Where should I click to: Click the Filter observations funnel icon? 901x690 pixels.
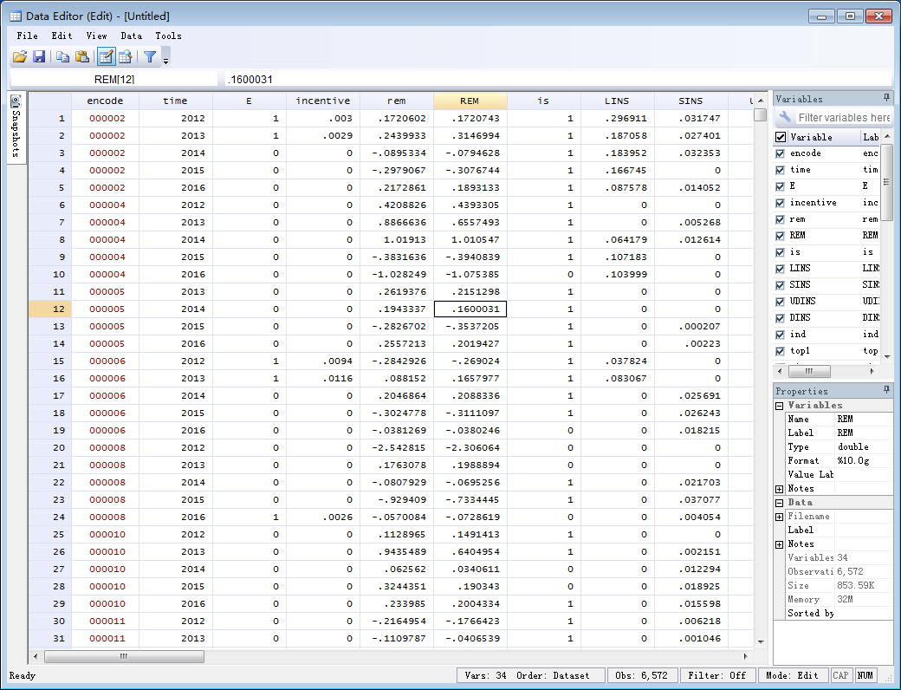point(150,57)
